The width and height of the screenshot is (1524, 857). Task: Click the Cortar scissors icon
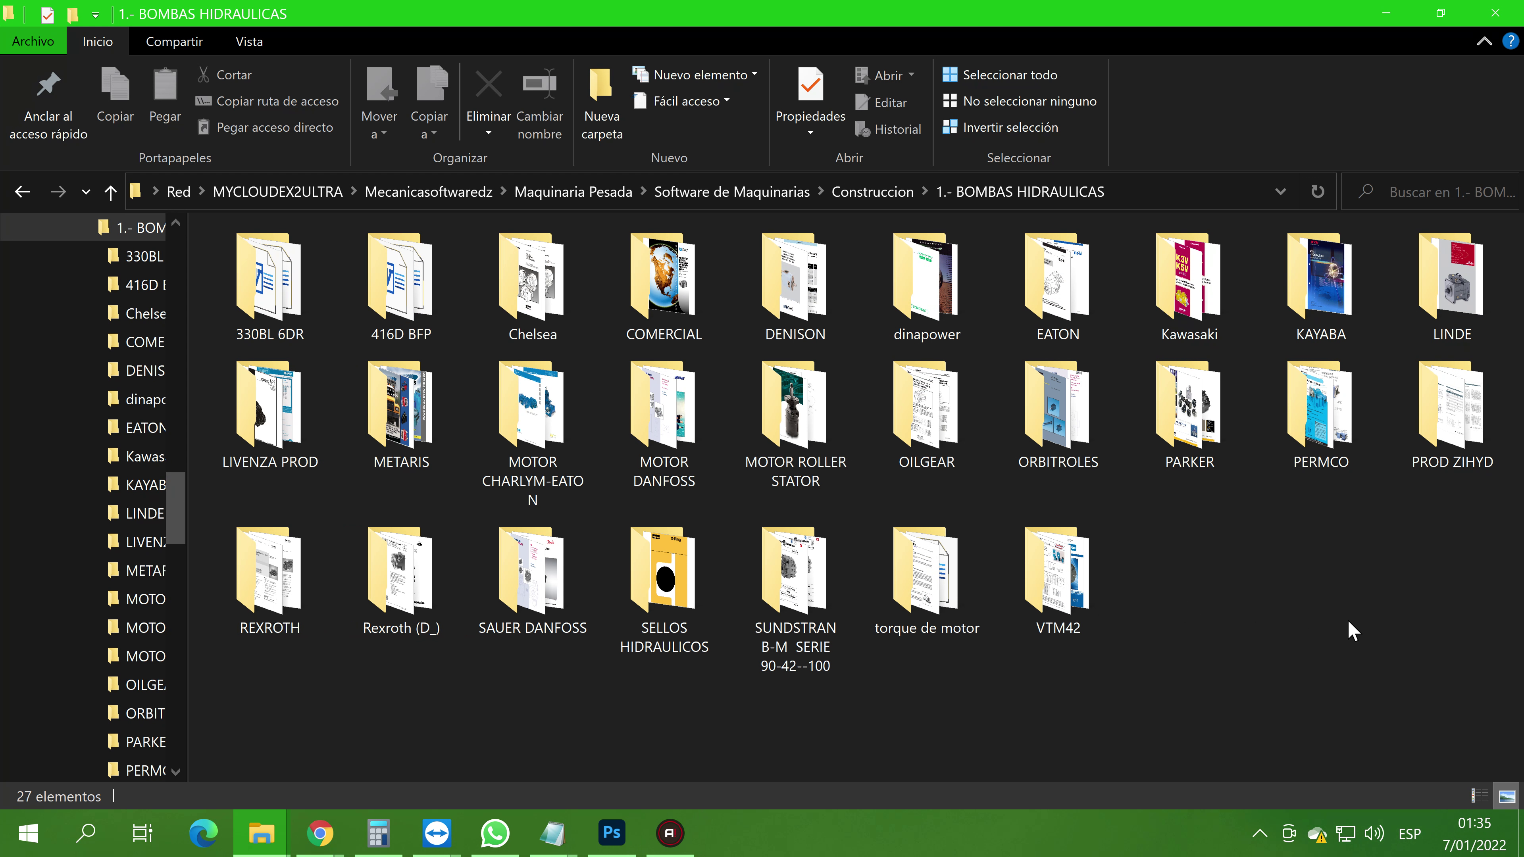(x=204, y=75)
